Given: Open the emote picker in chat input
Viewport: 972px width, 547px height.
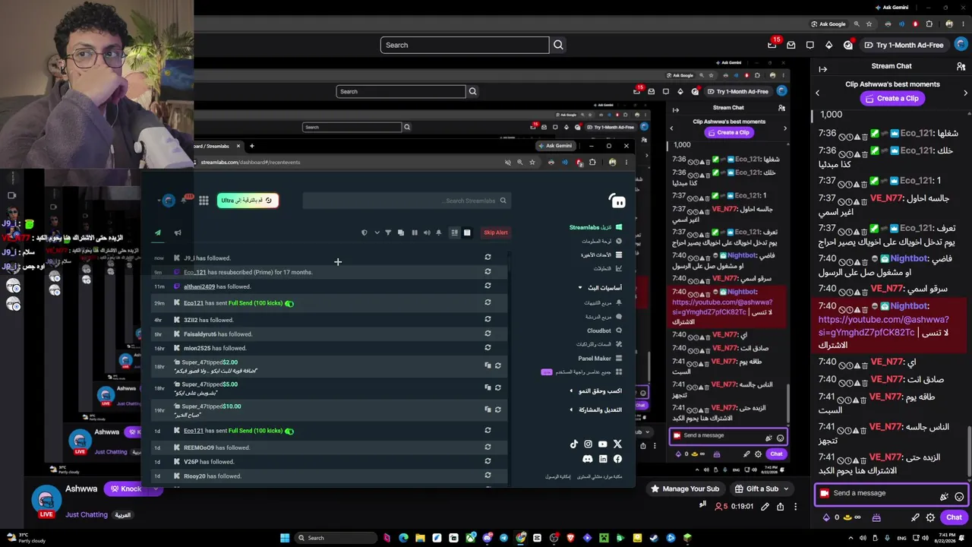Looking at the screenshot, I should 959,496.
